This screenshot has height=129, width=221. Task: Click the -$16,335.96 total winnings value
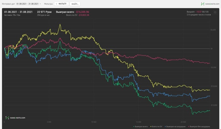coord(82,12)
